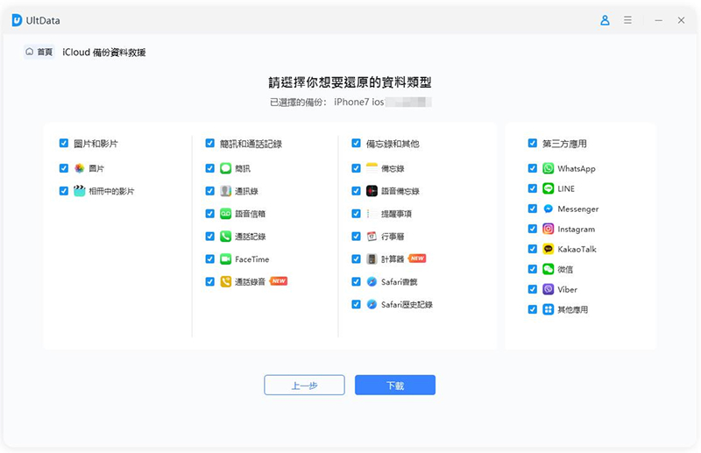Viewport: 701px width, 453px height.
Task: Toggle the 計算器 checkbox
Action: click(x=356, y=259)
